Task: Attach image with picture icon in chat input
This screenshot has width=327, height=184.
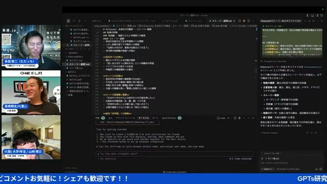Action: [316, 169]
